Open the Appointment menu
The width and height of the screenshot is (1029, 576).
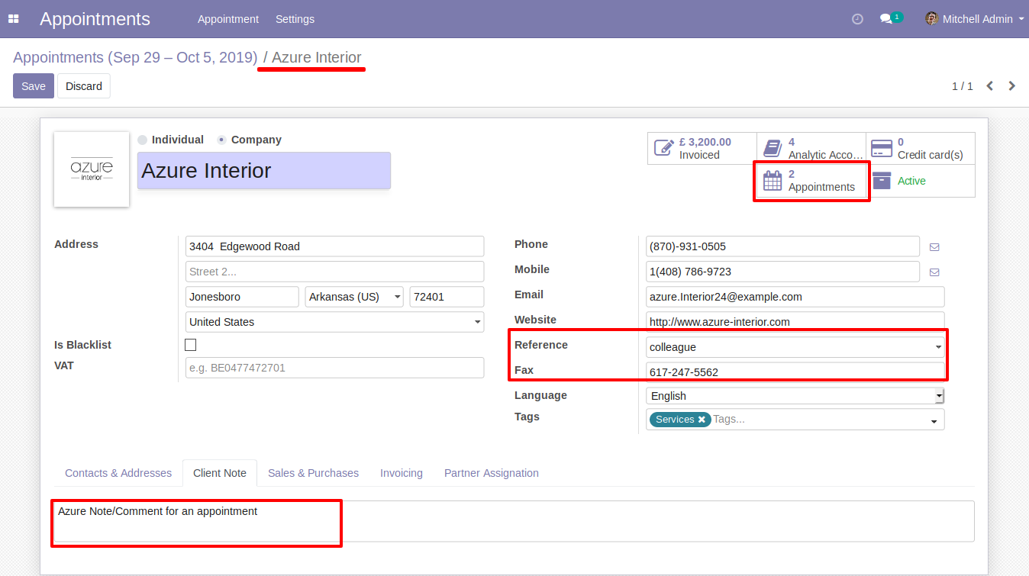pos(228,19)
